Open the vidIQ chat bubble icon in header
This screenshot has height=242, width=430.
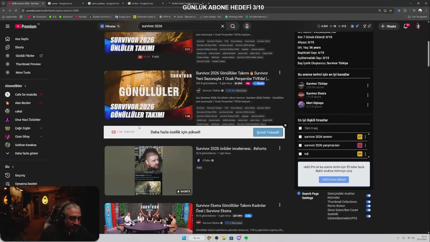pos(369,26)
